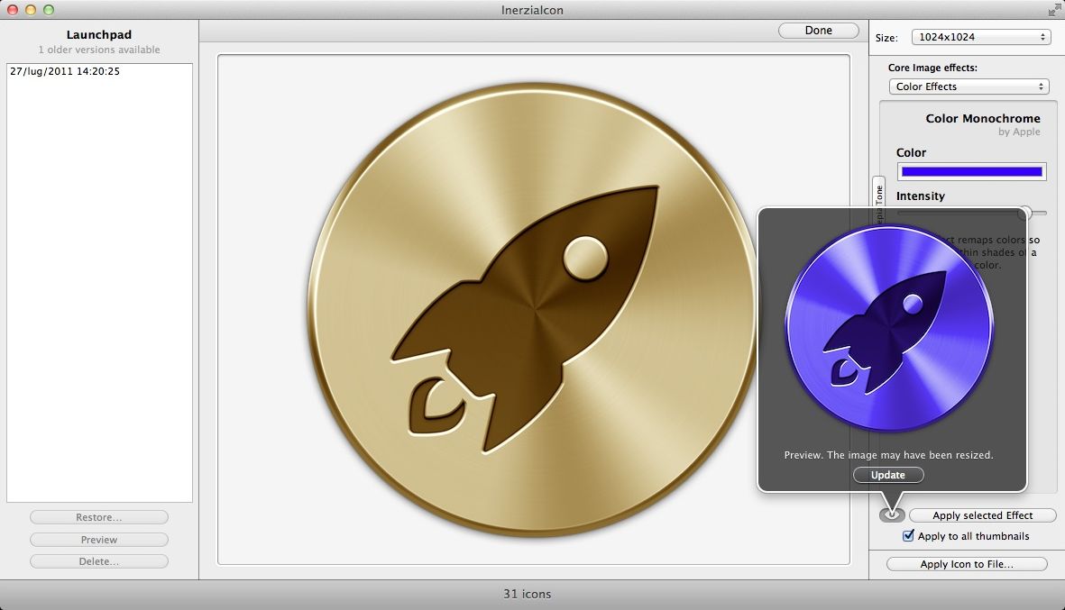This screenshot has width=1065, height=610.
Task: Toggle the fullscreen arrows in the title bar
Action: [1053, 10]
